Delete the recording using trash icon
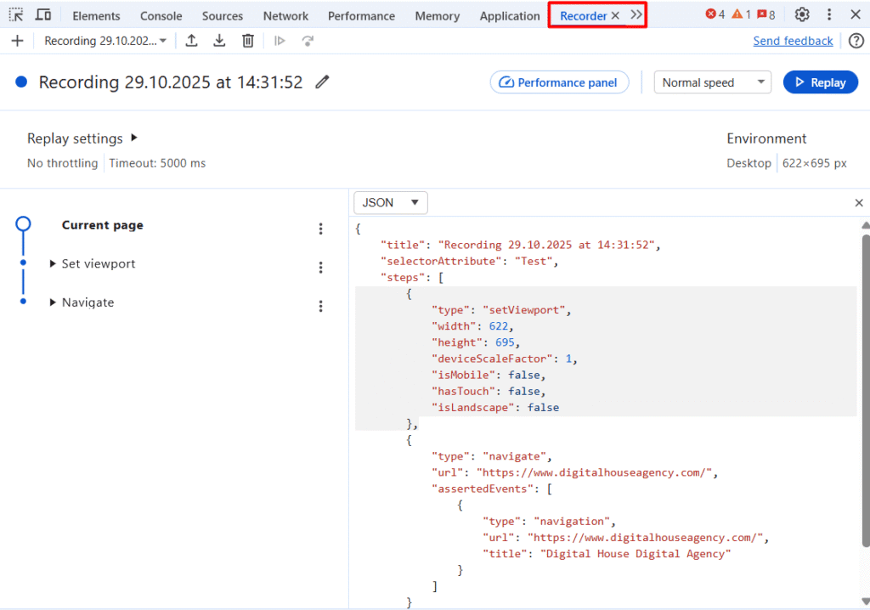The width and height of the screenshot is (870, 610). coord(247,41)
